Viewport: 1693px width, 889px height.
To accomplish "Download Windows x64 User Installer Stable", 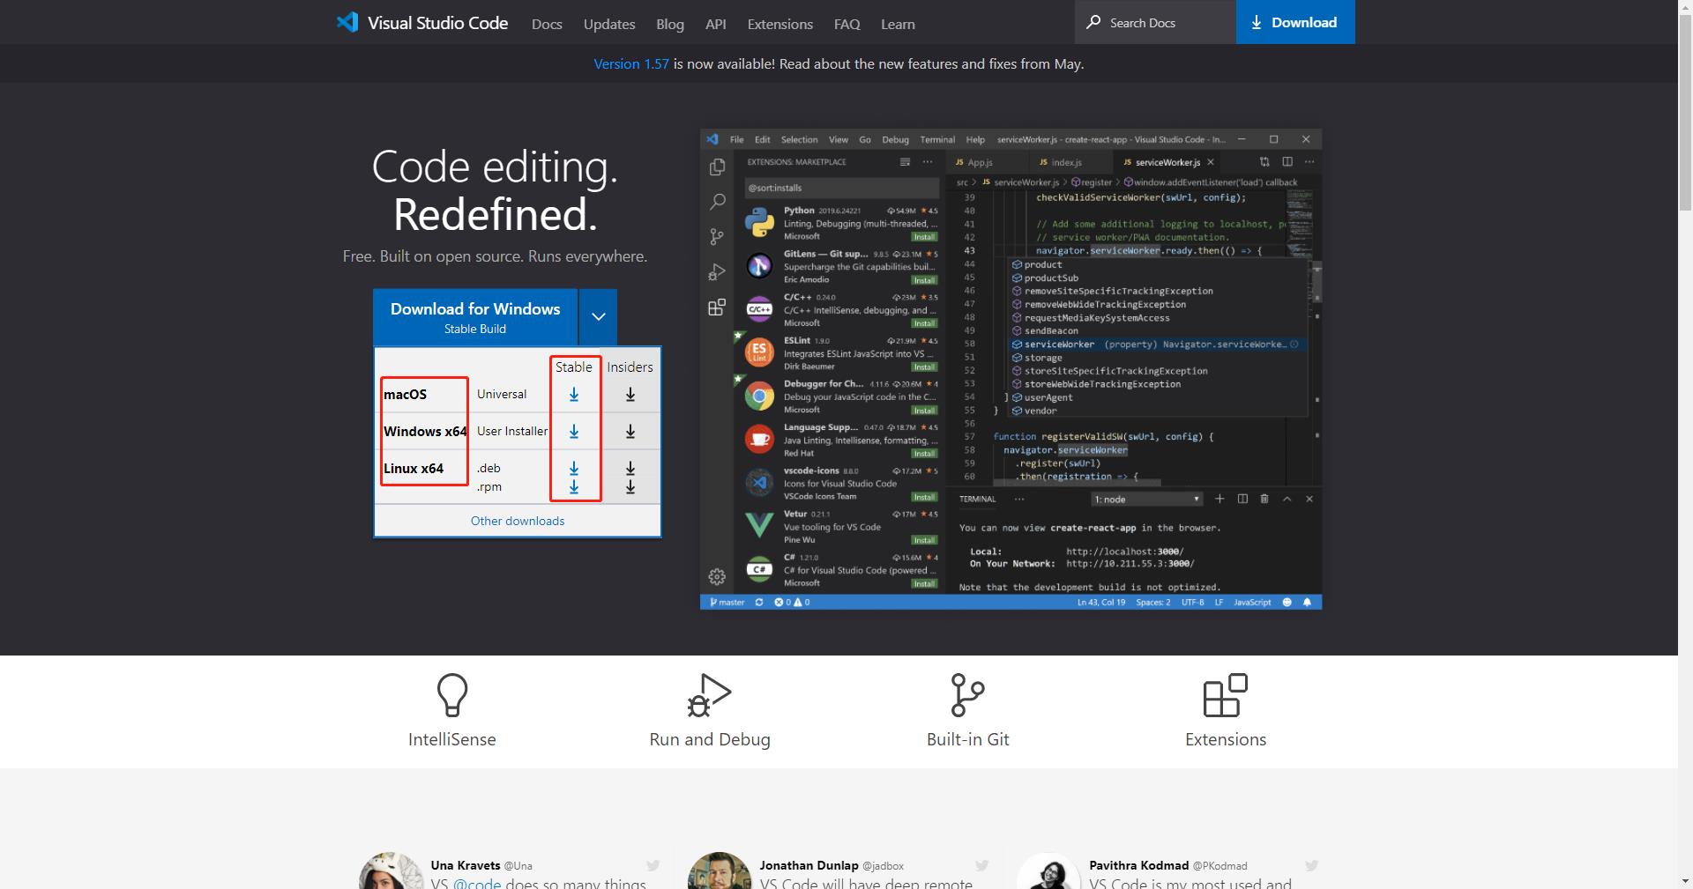I will point(574,432).
